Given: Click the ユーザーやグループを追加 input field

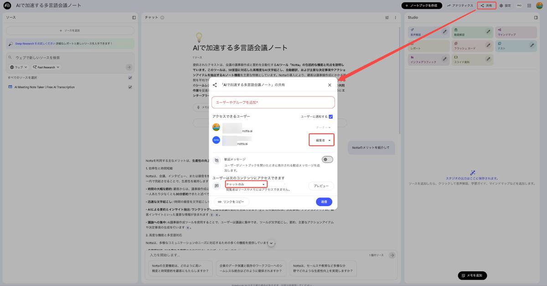Looking at the screenshot, I should (x=273, y=102).
